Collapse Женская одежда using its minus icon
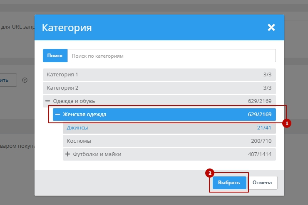Viewport: 308px width, 205px height. 58,115
